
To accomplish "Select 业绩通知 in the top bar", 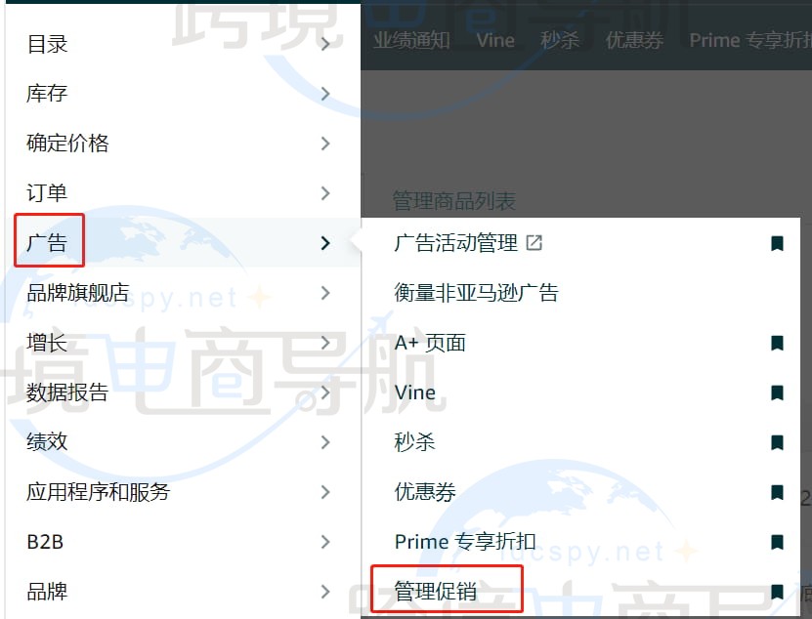I will click(411, 40).
